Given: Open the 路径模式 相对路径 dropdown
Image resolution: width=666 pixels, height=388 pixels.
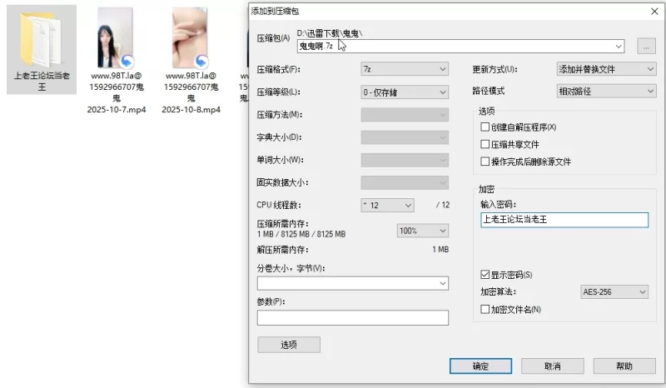Looking at the screenshot, I should point(606,91).
